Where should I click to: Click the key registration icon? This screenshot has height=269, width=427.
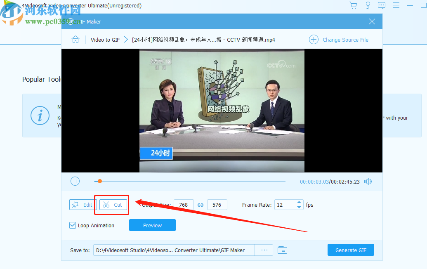[x=368, y=5]
